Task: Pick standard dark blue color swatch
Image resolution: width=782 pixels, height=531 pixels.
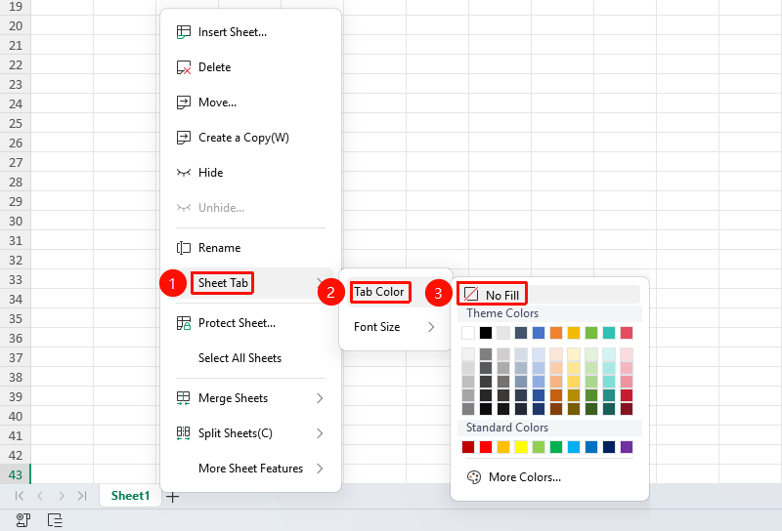Action: [x=609, y=447]
